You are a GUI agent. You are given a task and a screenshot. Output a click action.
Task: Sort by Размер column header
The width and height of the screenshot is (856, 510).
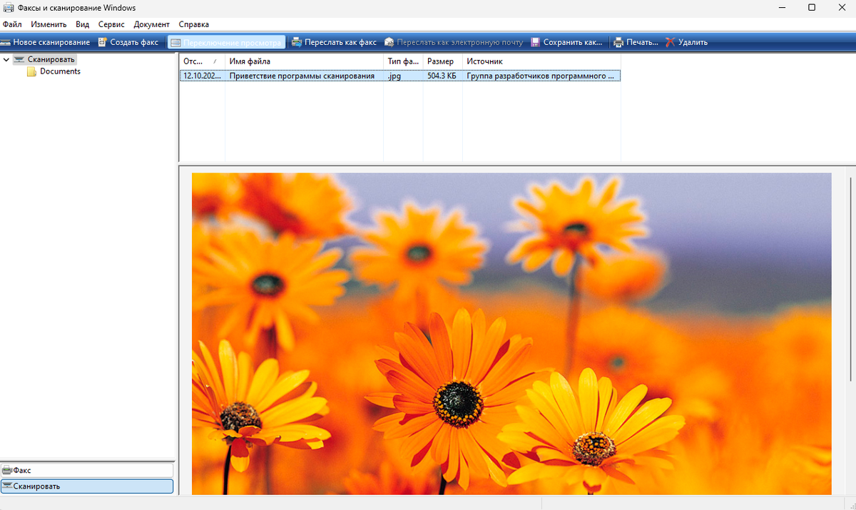(x=443, y=61)
